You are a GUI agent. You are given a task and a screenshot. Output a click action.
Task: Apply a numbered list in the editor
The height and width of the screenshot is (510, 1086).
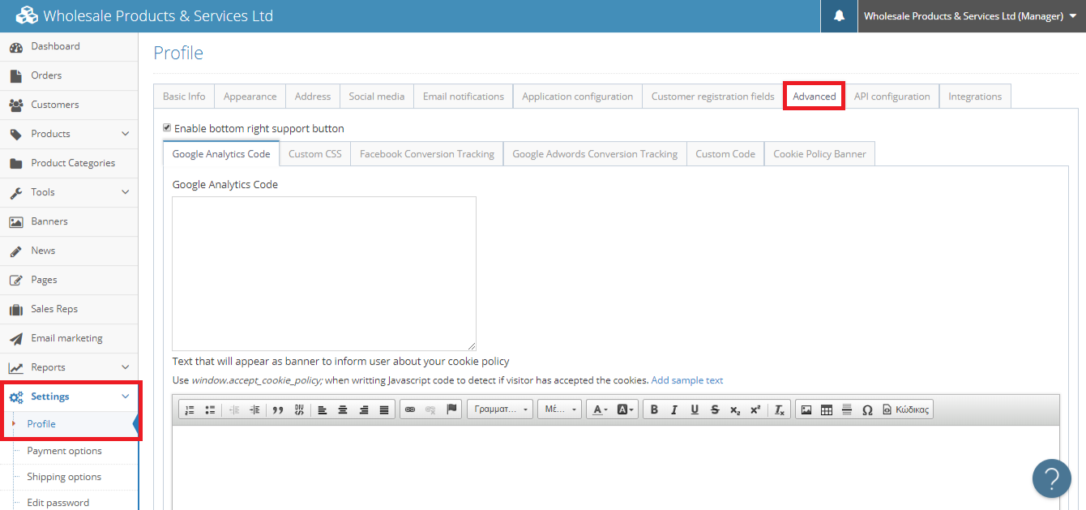point(189,409)
